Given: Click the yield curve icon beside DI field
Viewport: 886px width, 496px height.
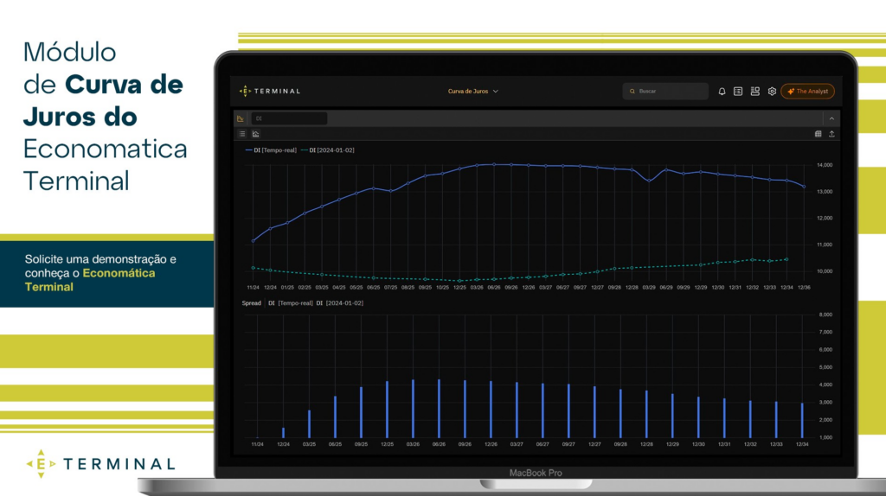Looking at the screenshot, I should tap(241, 118).
